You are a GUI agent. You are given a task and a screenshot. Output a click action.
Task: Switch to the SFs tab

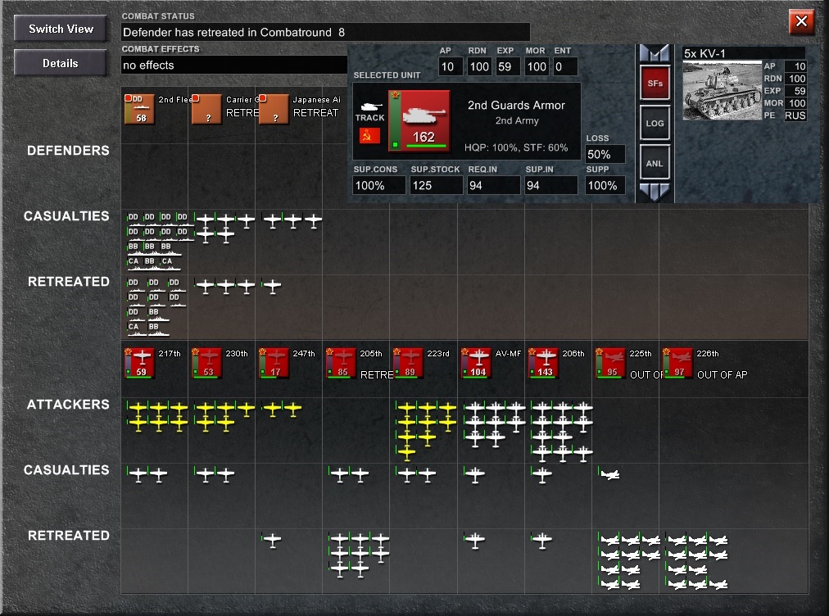click(654, 84)
